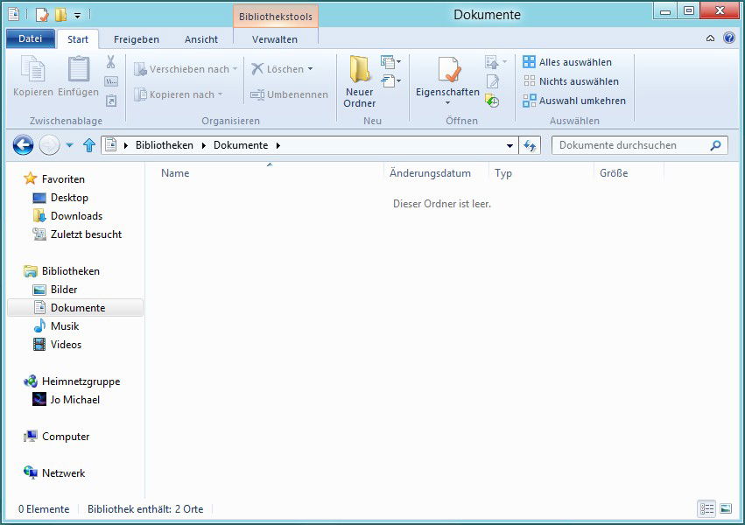This screenshot has height=525, width=745.
Task: Click the Bibliothekstools contextual tab
Action: (276, 17)
